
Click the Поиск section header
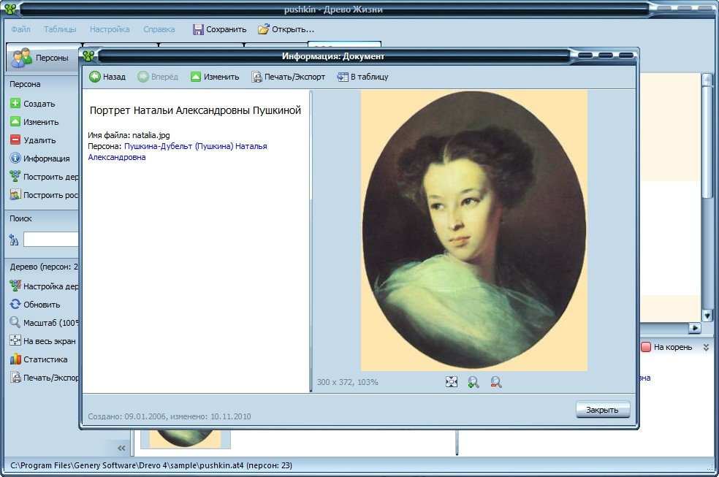pos(20,218)
